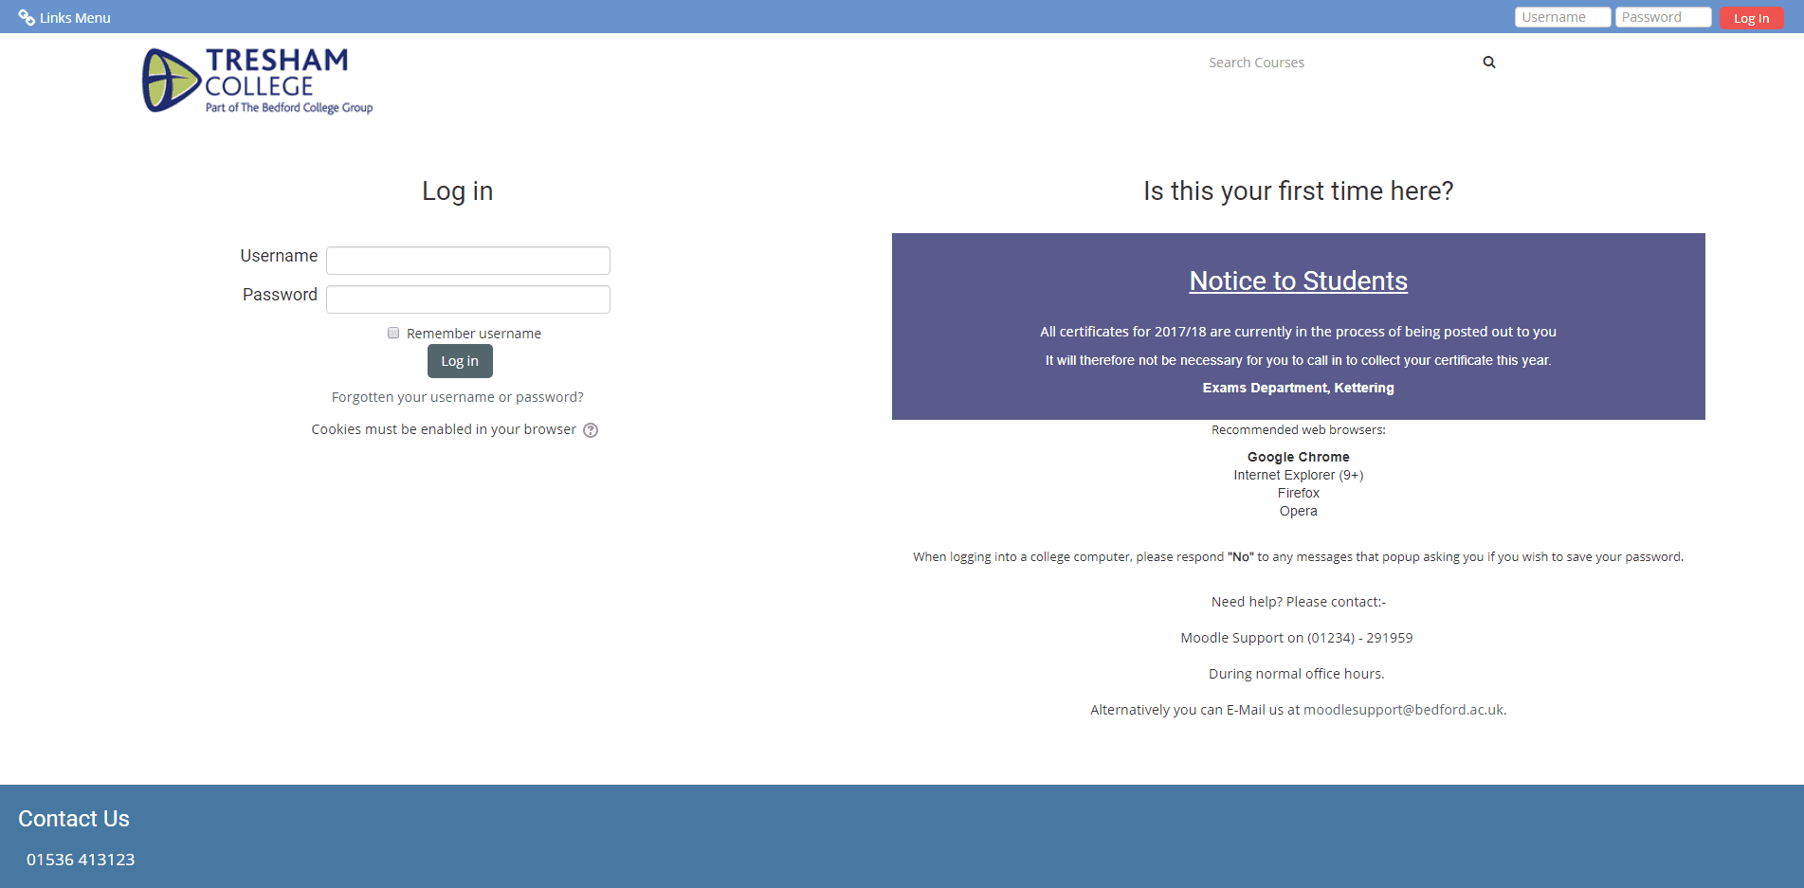The image size is (1804, 888).
Task: Click the Google Chrome browser text
Action: (1299, 457)
